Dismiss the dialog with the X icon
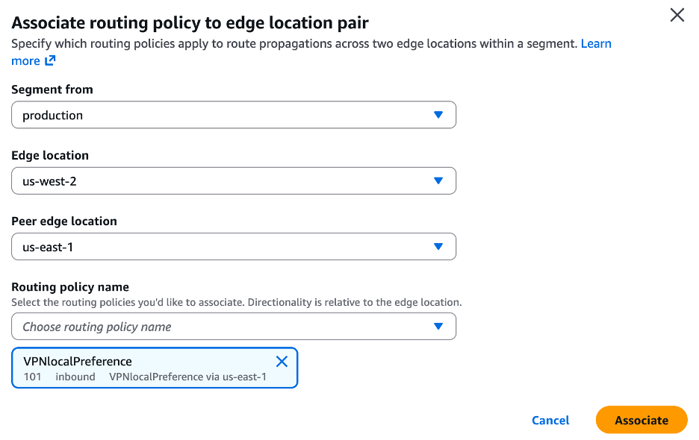This screenshot has width=699, height=440. [x=677, y=15]
